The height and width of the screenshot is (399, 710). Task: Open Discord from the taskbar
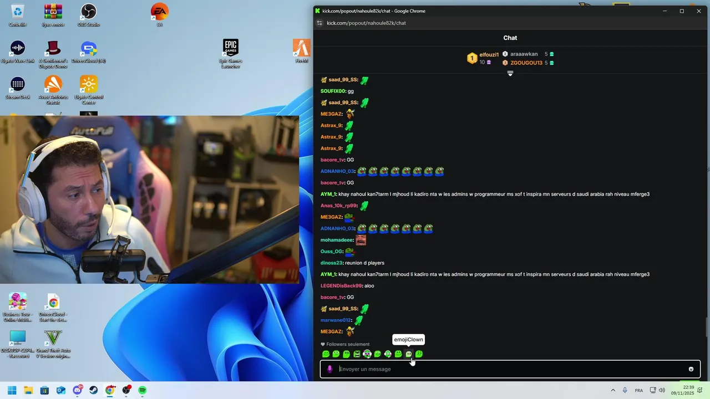78,390
